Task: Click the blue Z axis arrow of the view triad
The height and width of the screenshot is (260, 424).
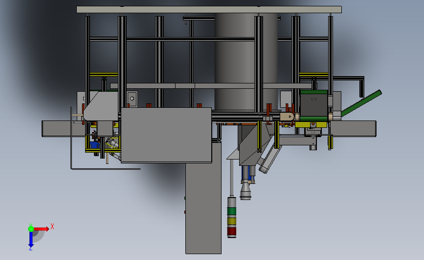Action: (x=31, y=239)
